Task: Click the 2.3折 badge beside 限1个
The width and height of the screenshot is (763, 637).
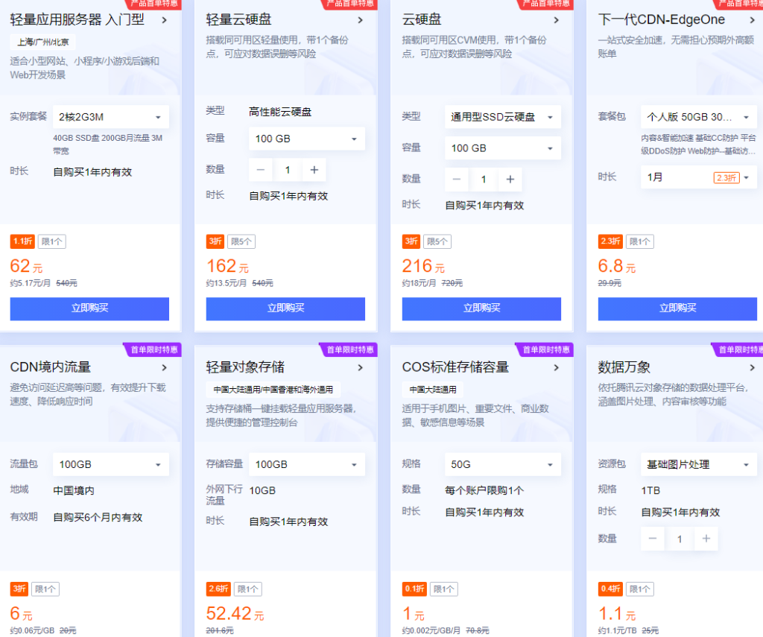Action: pyautogui.click(x=610, y=241)
